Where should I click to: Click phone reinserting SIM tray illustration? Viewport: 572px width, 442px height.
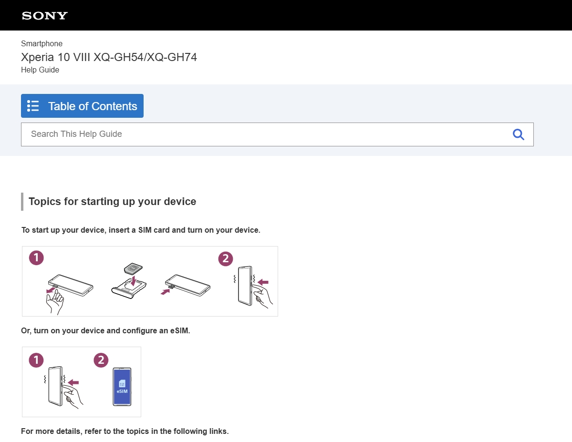point(186,285)
